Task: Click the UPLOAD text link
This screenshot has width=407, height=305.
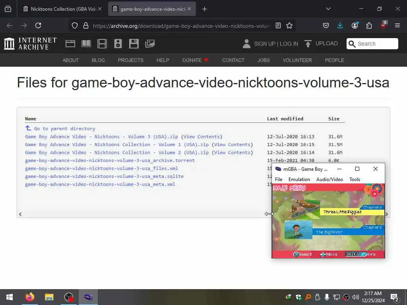Action: [x=327, y=43]
